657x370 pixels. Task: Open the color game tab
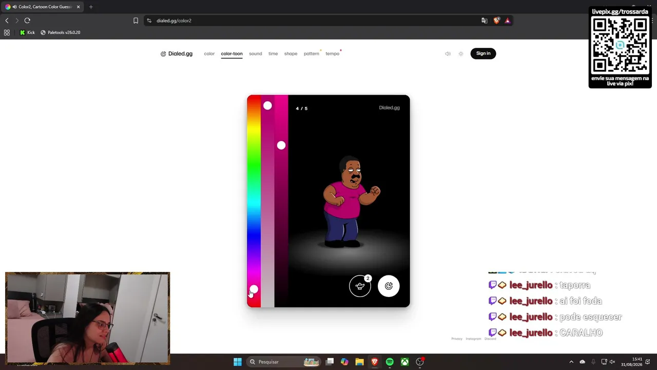click(209, 53)
